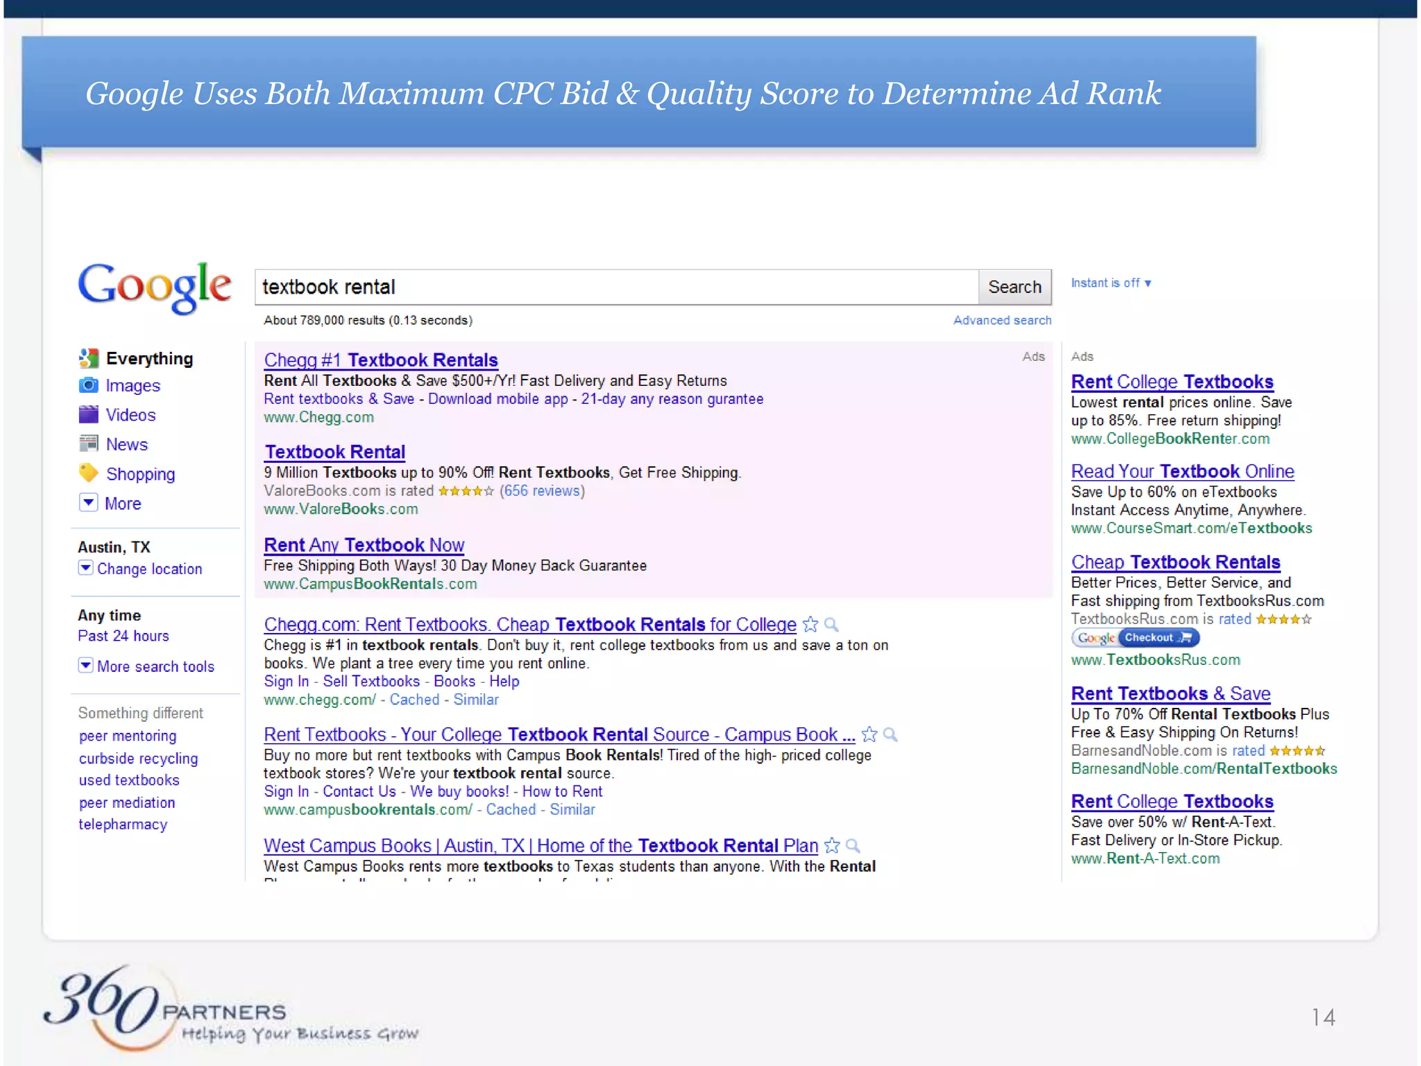Open www.Rent-A-Text.com ad link
This screenshot has width=1421, height=1066.
tap(1145, 858)
